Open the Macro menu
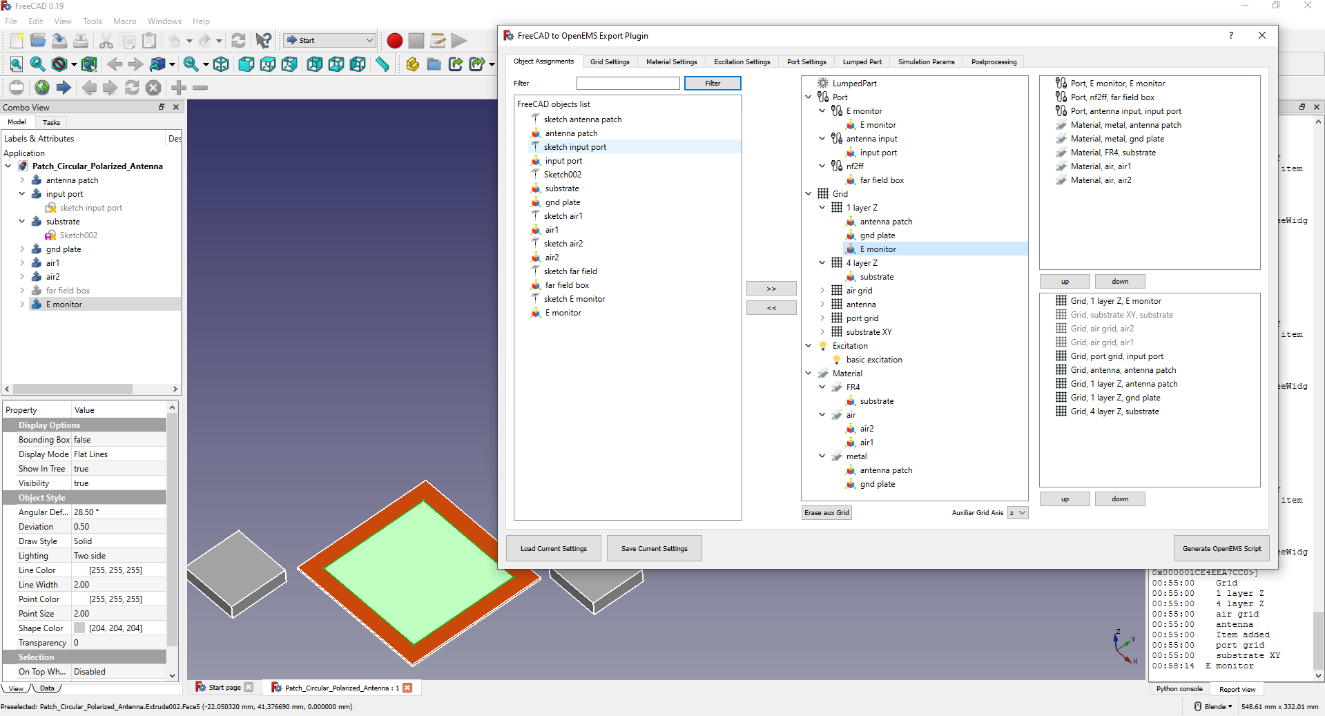1325x716 pixels. coord(125,21)
